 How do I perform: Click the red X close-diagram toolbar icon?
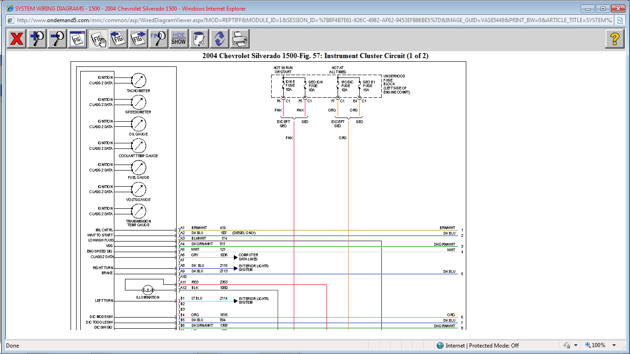17,39
